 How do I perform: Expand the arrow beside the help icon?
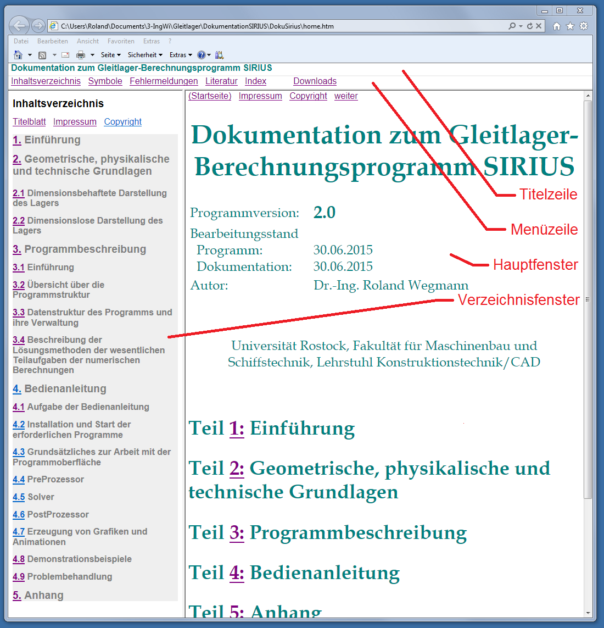[x=209, y=55]
